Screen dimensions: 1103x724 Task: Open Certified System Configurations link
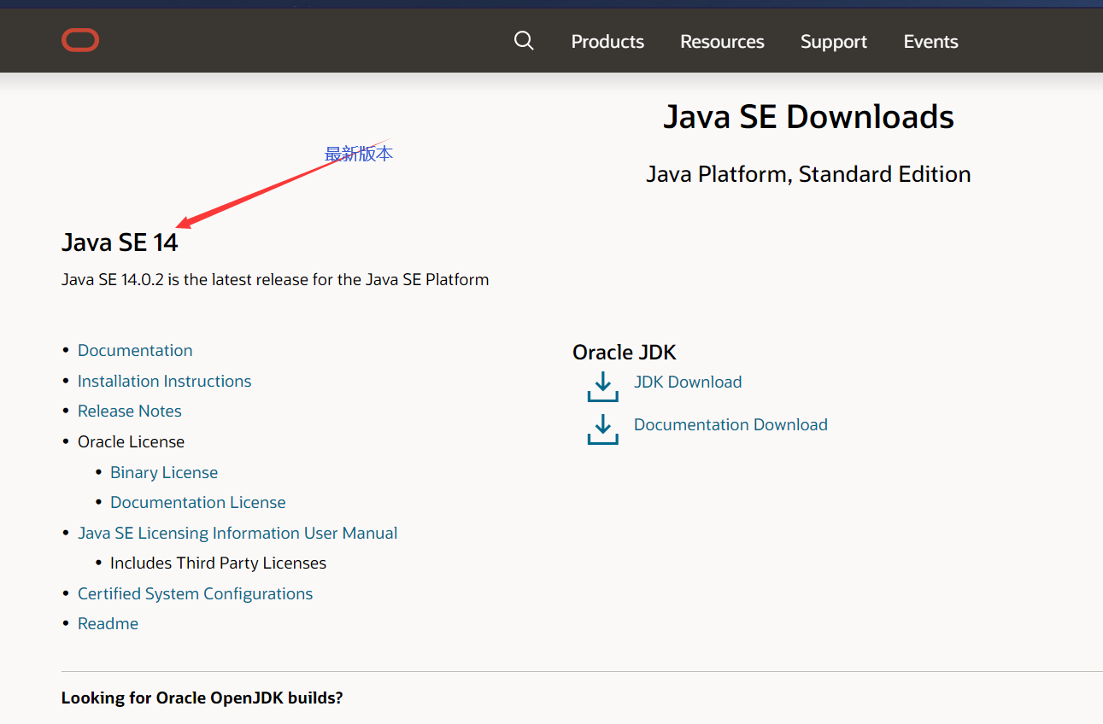pos(196,593)
